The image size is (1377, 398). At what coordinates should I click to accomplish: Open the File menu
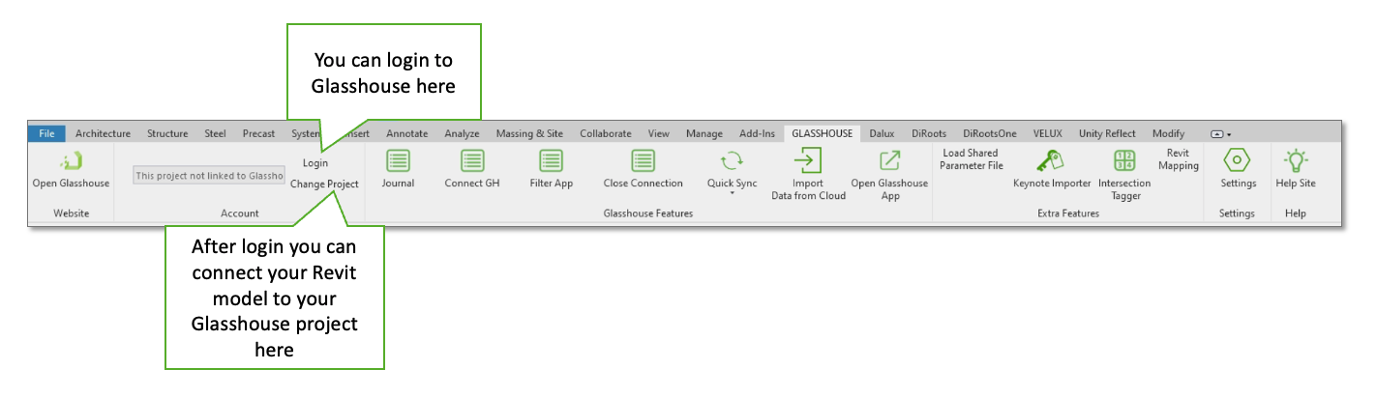point(46,133)
